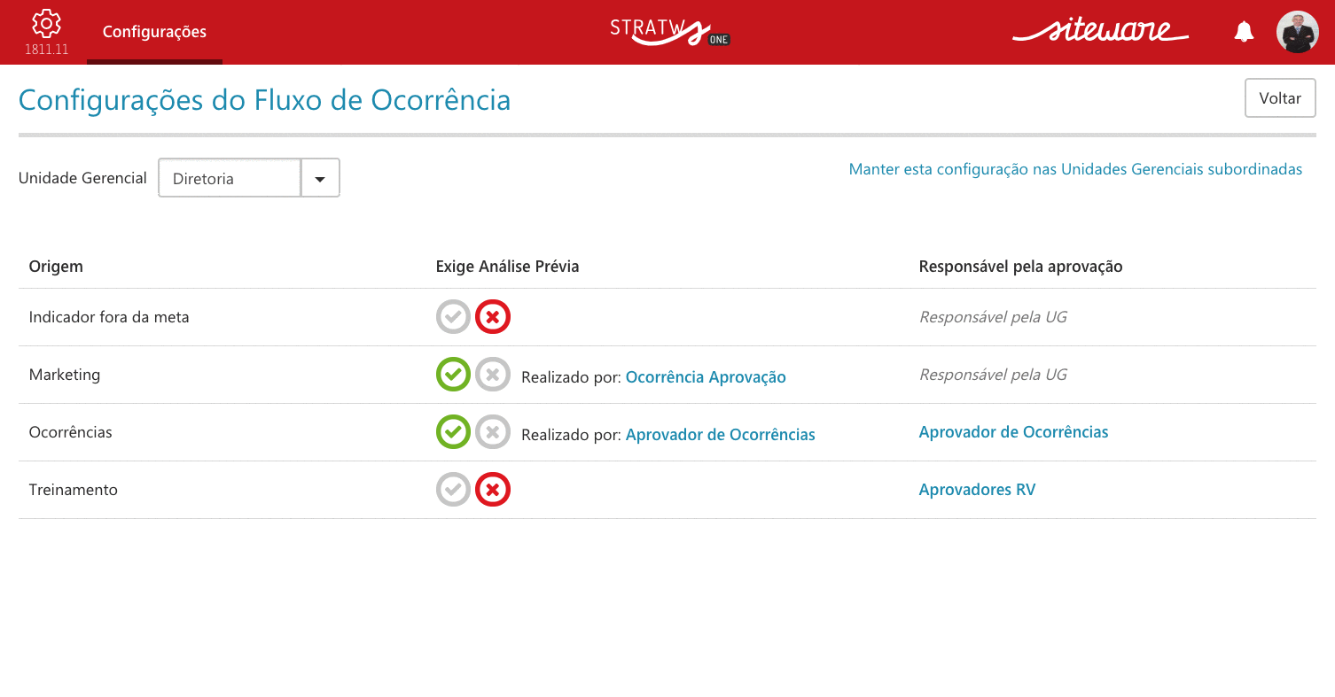Viewport: 1335px width, 697px height.
Task: Click the Stratws ONE logo
Action: (669, 31)
